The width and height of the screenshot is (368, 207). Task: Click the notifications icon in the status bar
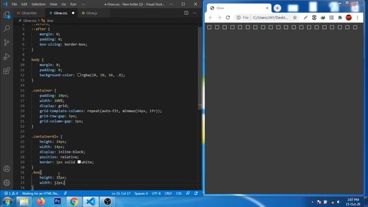tap(196, 193)
